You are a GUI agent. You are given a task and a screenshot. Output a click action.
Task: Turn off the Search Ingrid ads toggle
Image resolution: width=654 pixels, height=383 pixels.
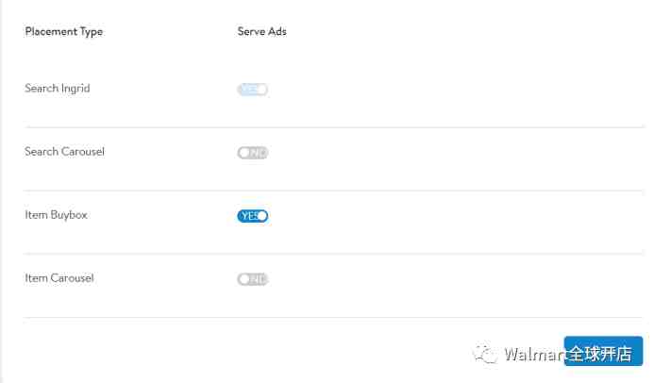[x=252, y=90]
